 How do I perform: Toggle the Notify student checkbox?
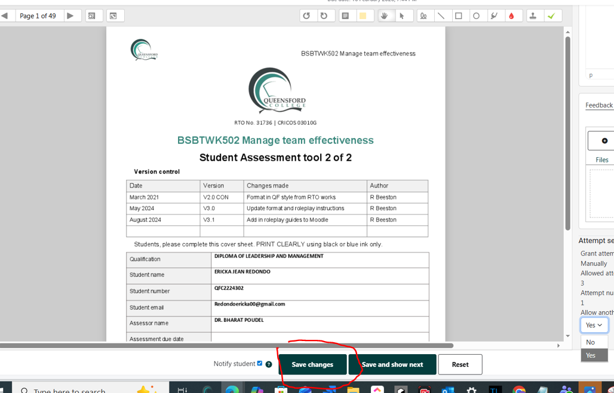[x=259, y=363]
